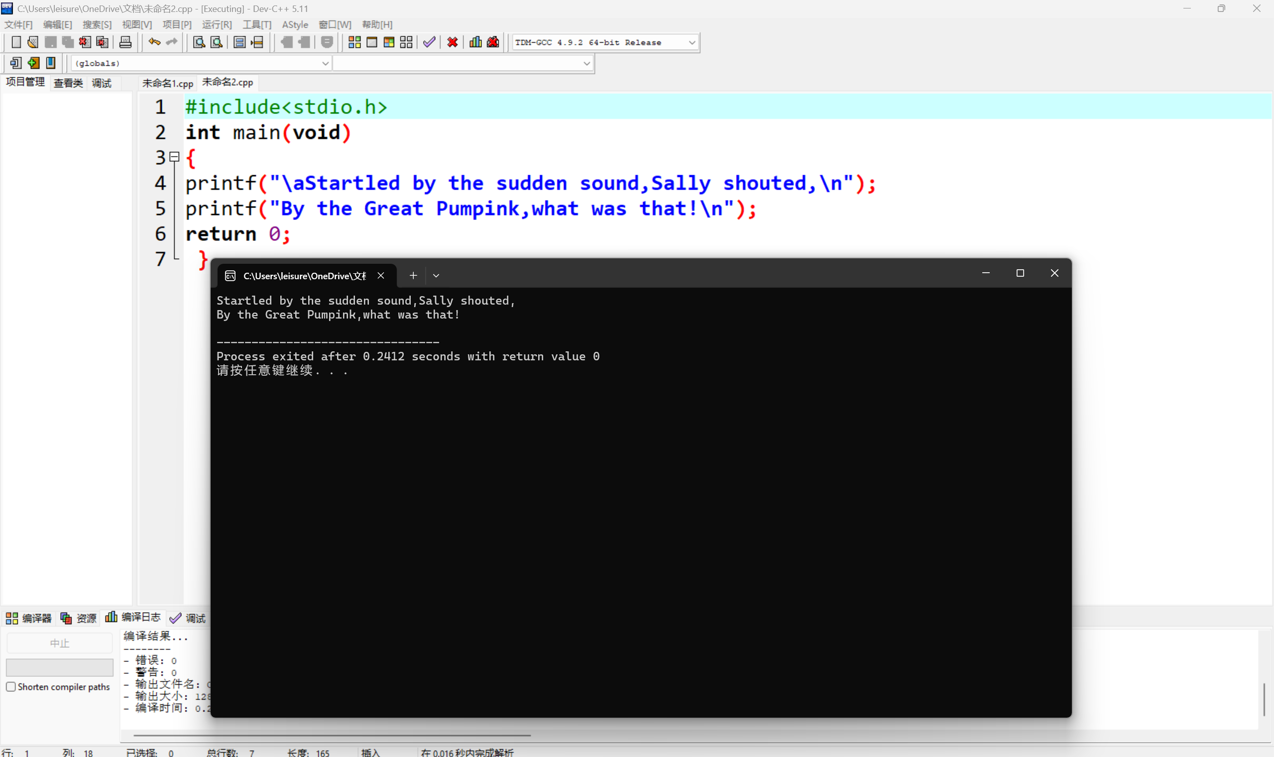
Task: Start debugging with the checkmark icon
Action: 428,42
